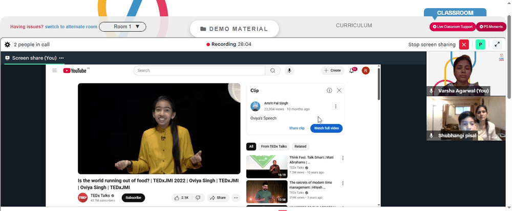The height and width of the screenshot is (211, 512).
Task: Open YouTube hamburger guide menu
Action: pyautogui.click(x=55, y=70)
